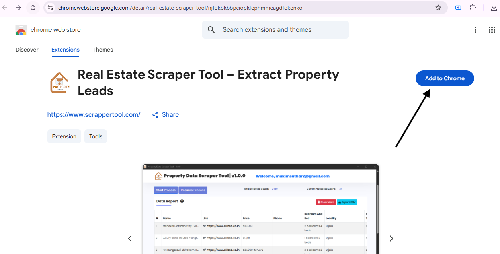Go forward in browser history
500x254 pixels.
[19, 8]
